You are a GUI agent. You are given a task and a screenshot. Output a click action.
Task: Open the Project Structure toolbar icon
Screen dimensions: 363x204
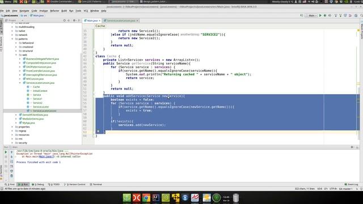tap(356, 15)
